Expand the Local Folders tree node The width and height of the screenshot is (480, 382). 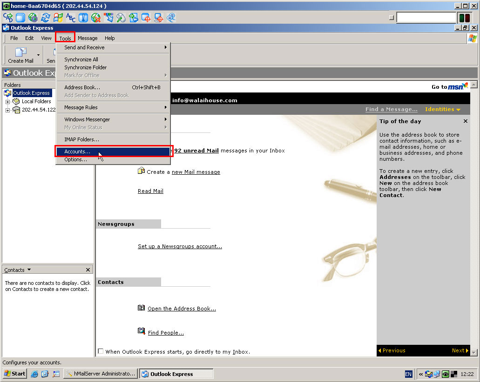pos(7,102)
